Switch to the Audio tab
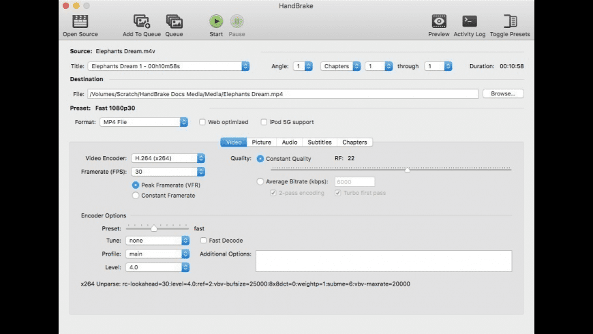 (x=289, y=142)
